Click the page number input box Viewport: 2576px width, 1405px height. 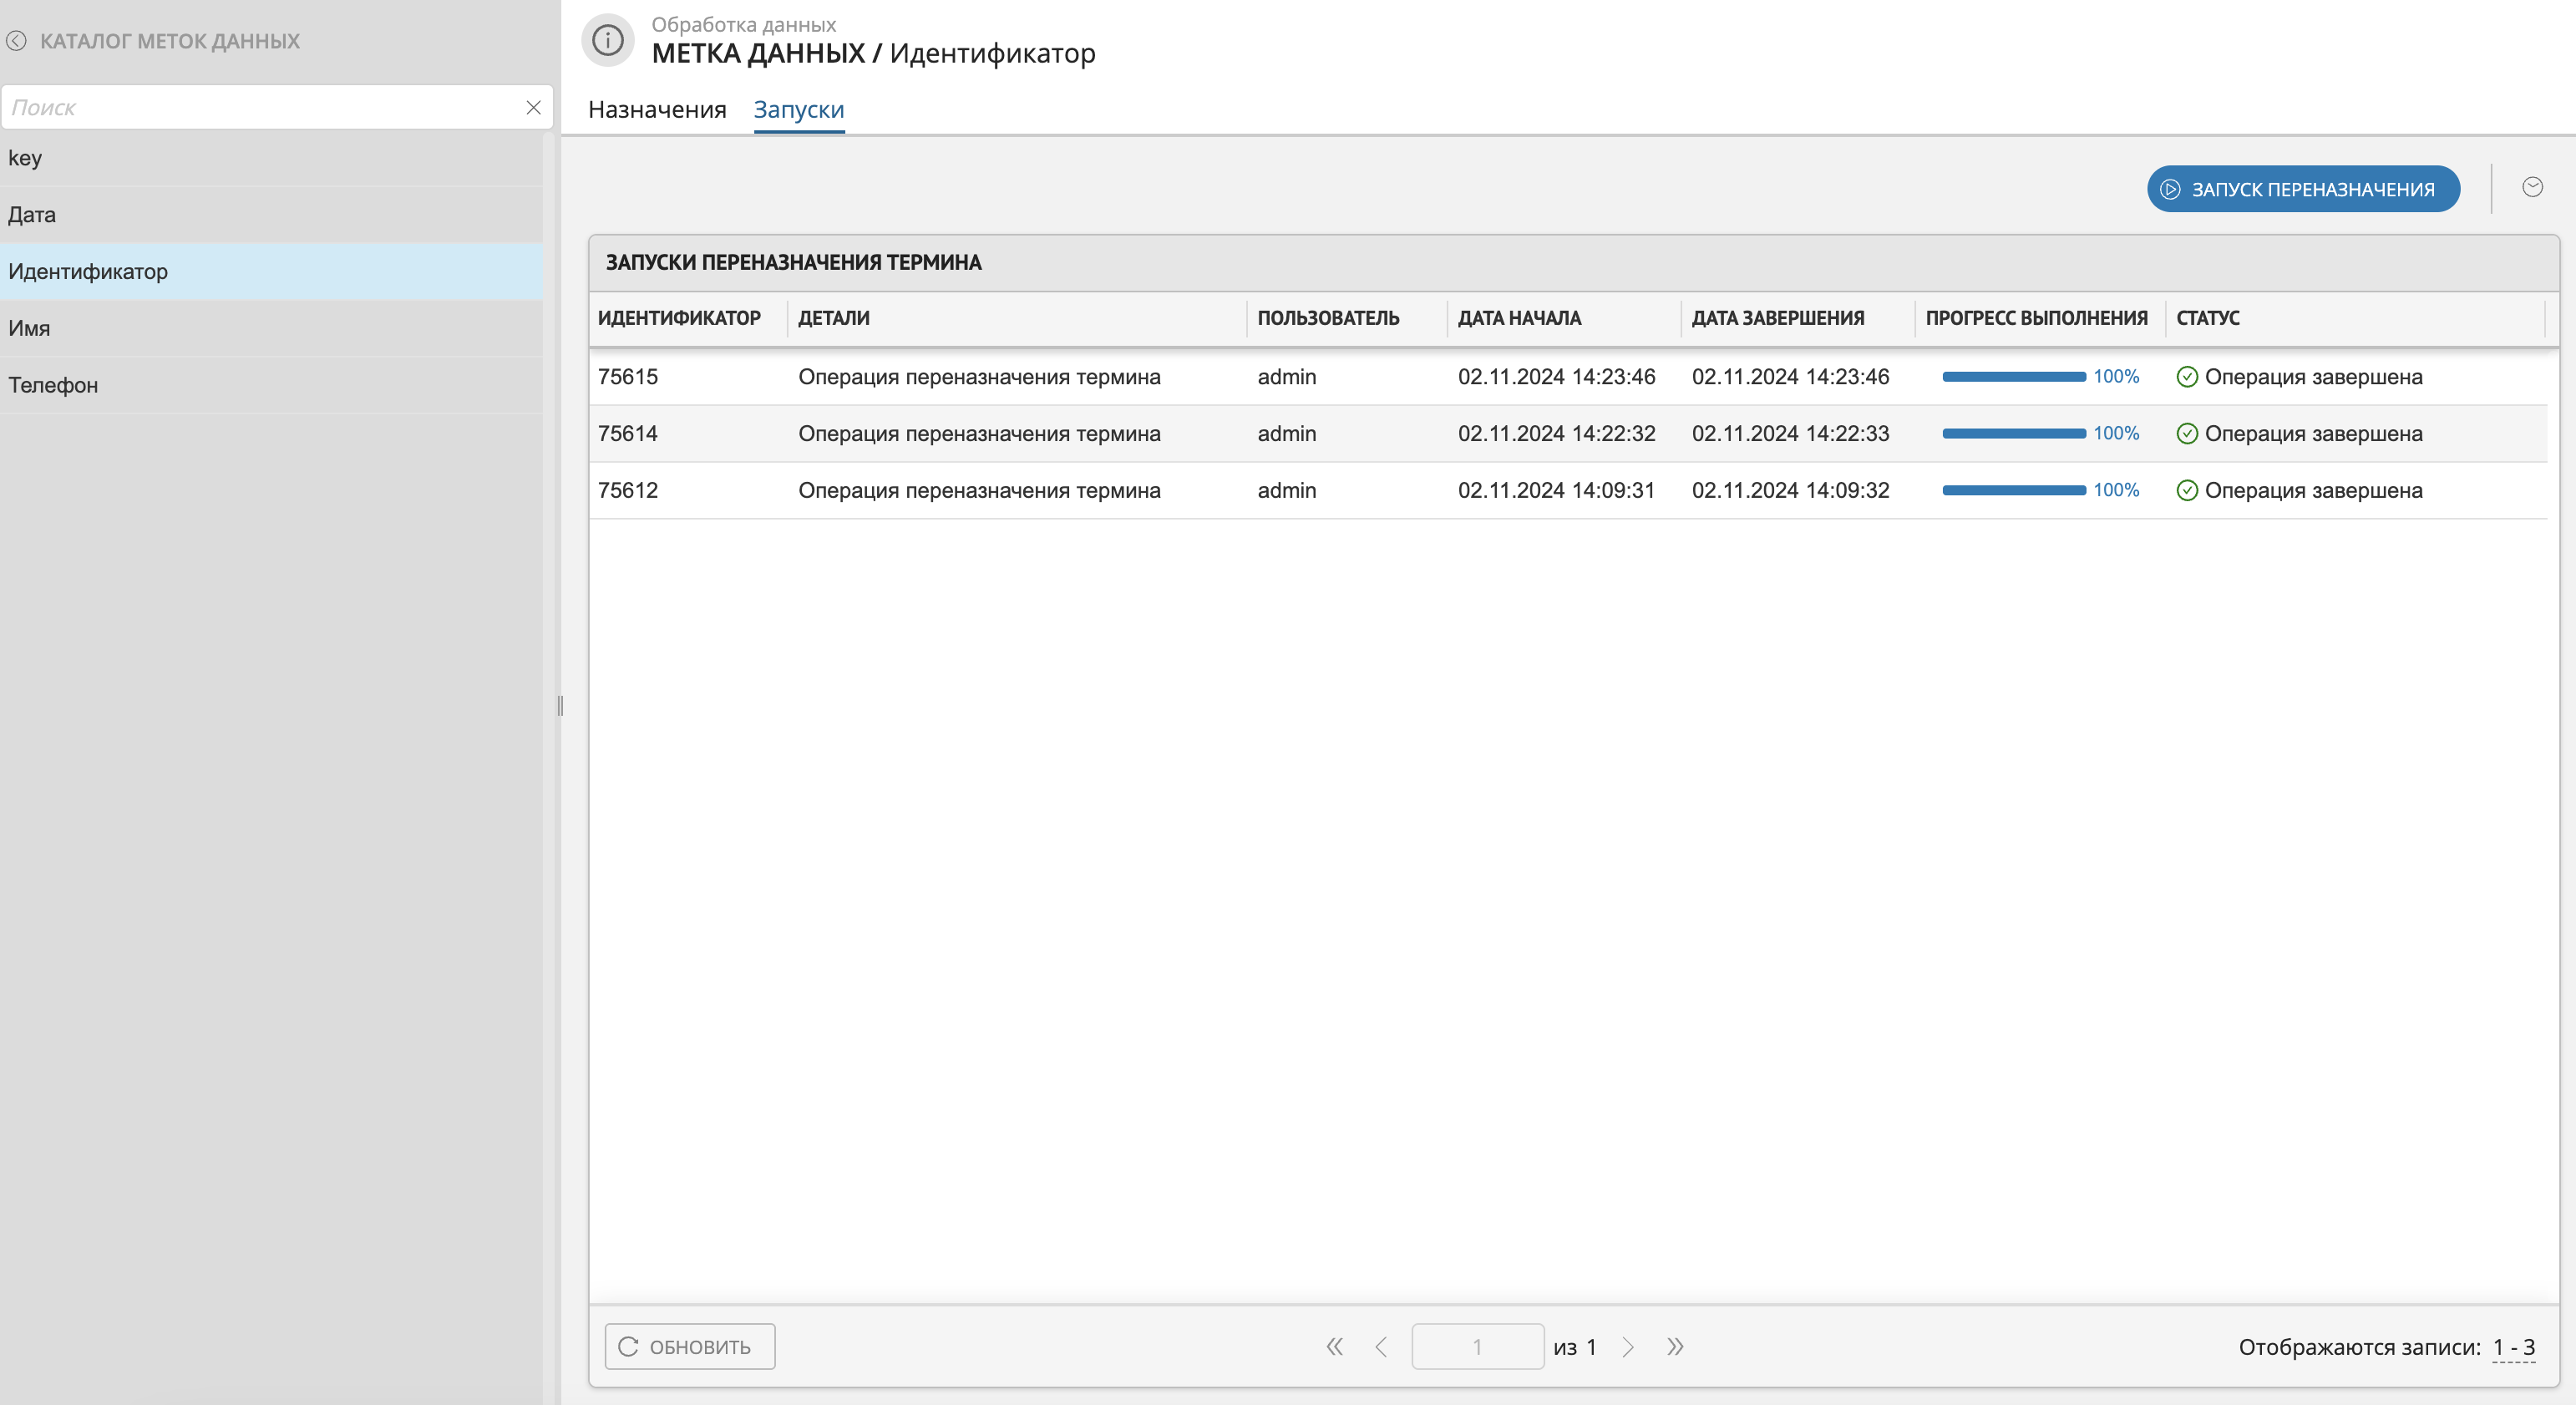[x=1476, y=1346]
